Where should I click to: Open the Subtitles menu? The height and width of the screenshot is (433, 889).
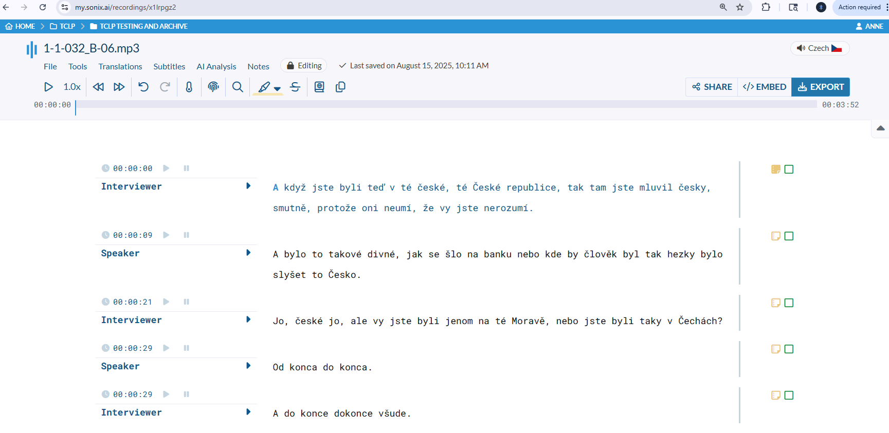[x=169, y=66]
